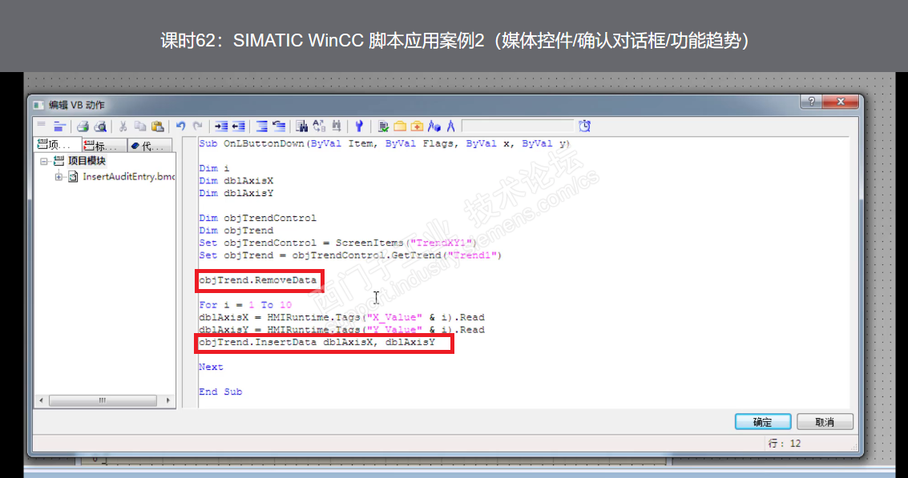Click the Dim objTrendControl line
The width and height of the screenshot is (908, 478).
click(258, 218)
